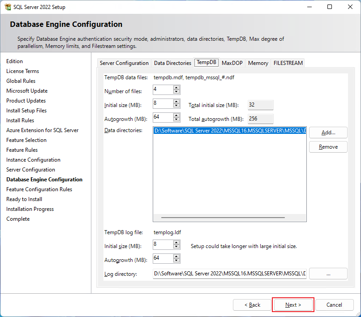
Task: Click Database Engine Configuration sidebar step
Action: pos(44,180)
